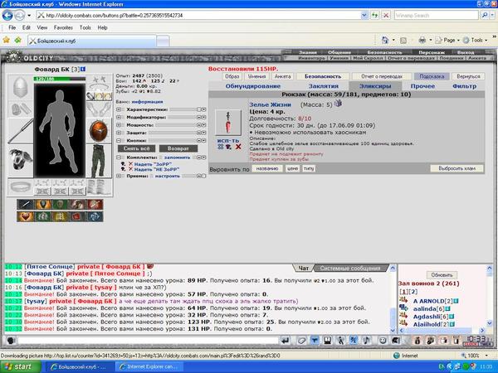
Task: Click the chat message input field
Action: pyautogui.click(x=149, y=341)
